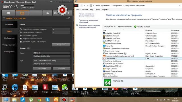Open the Bandicam output folder icon
This screenshot has height=102, width=182.
[47, 13]
